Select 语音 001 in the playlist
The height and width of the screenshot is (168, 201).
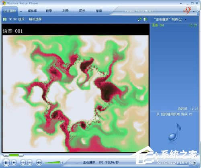[x=174, y=25]
